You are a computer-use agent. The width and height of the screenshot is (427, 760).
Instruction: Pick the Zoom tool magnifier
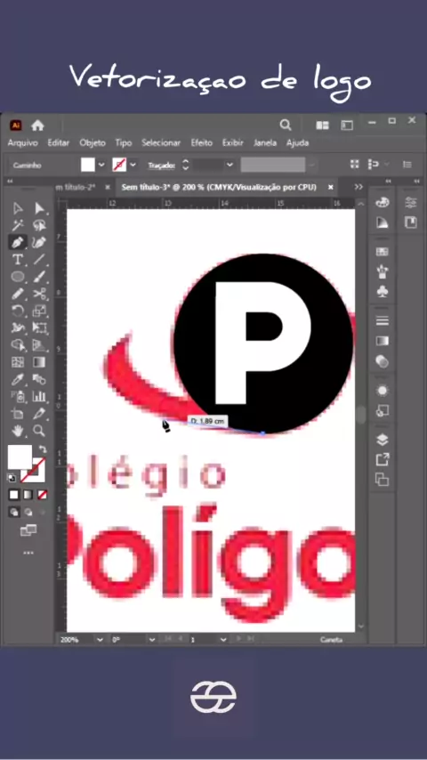tap(39, 430)
